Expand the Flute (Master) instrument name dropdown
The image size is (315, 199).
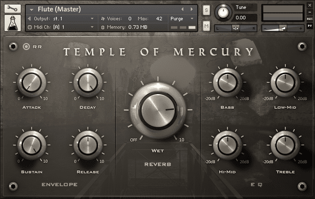(x=31, y=9)
